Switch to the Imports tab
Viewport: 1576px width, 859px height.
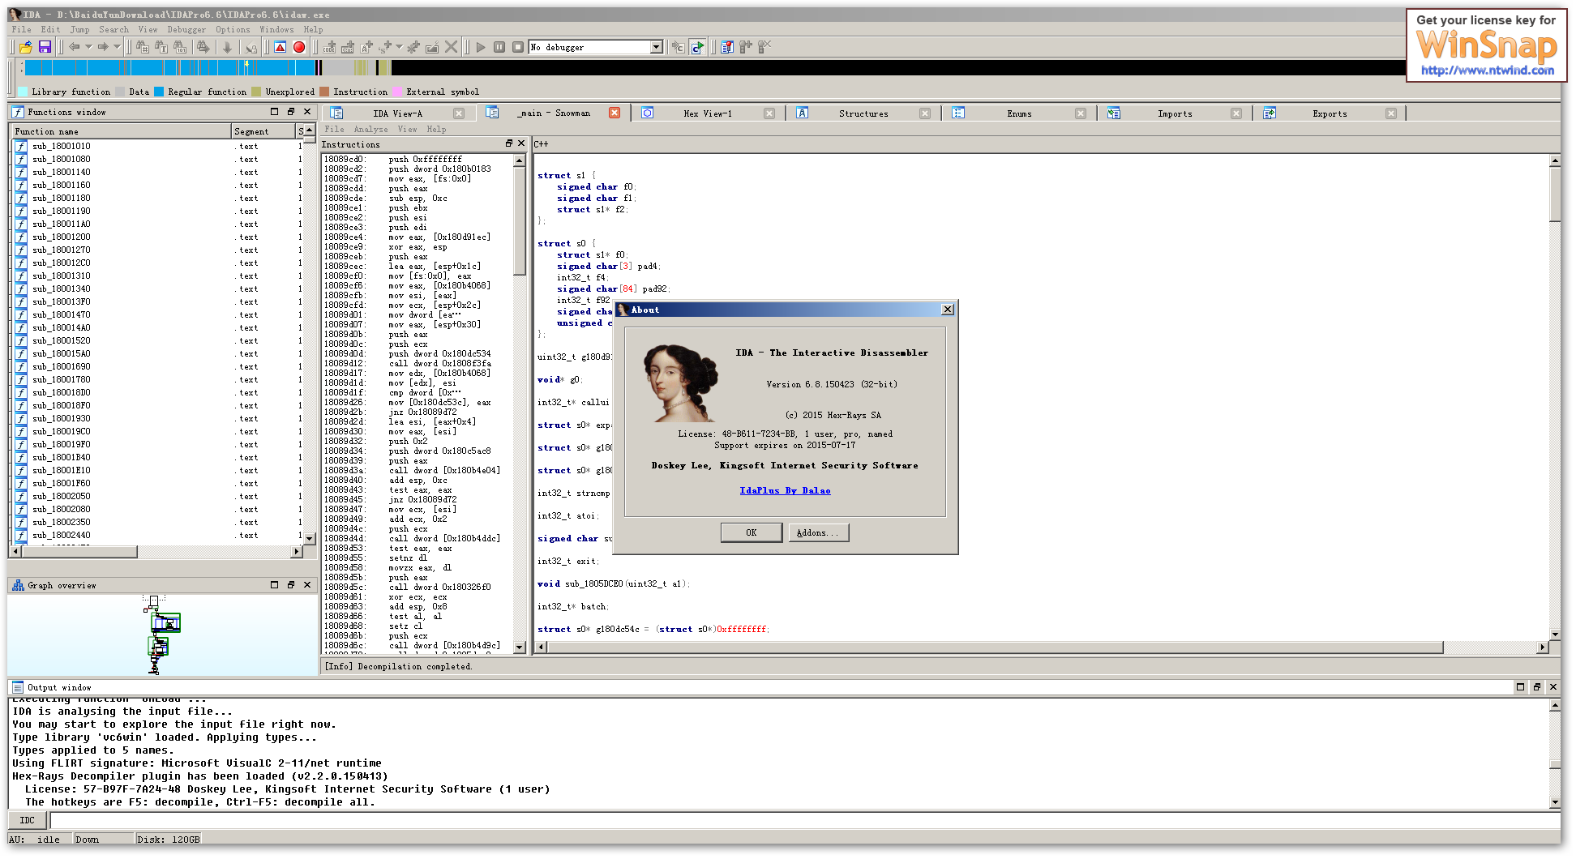[1175, 113]
